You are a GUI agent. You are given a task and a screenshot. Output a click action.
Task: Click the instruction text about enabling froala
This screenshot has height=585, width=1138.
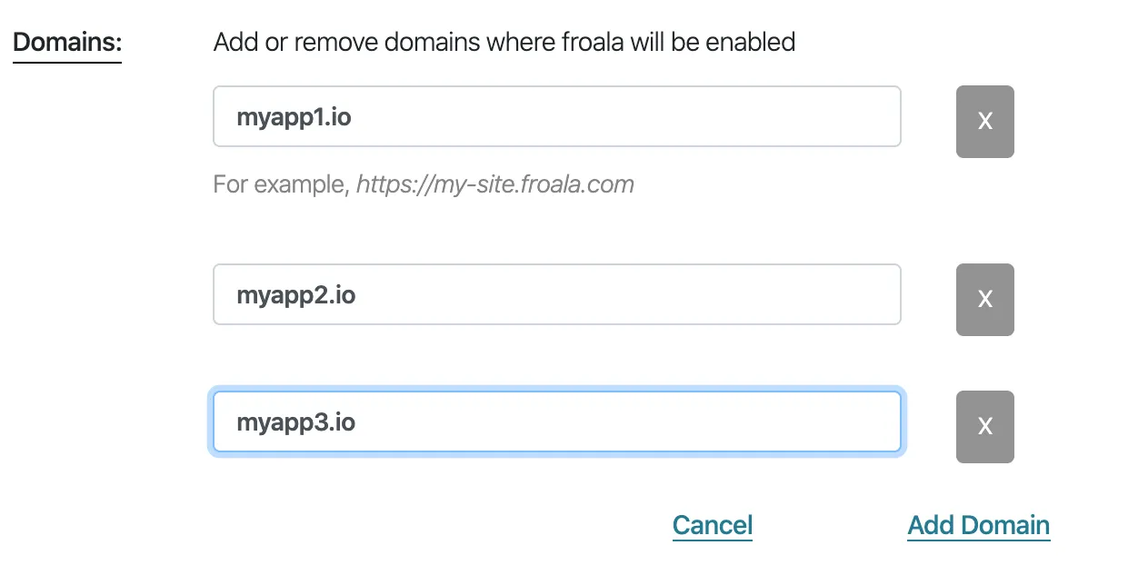pyautogui.click(x=504, y=41)
